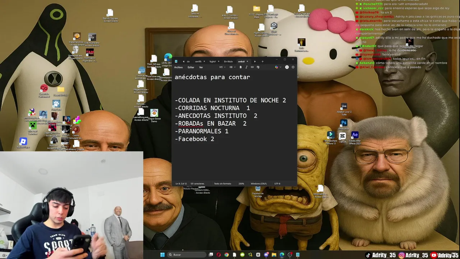The width and height of the screenshot is (460, 259).
Task: Click the Copilot icon in Notepad
Action: 276,67
